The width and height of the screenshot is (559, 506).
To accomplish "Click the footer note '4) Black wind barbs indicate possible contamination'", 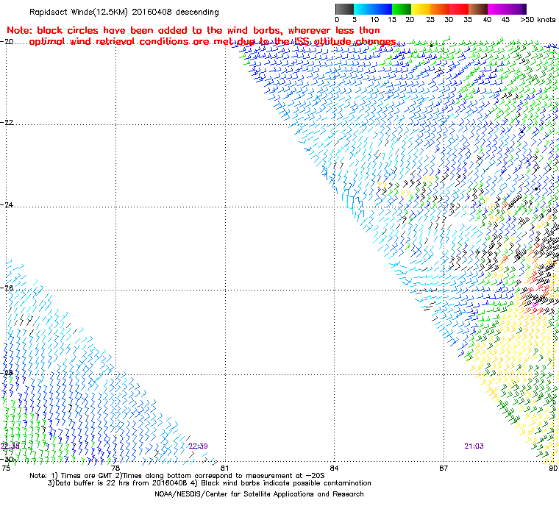I will 280,483.
